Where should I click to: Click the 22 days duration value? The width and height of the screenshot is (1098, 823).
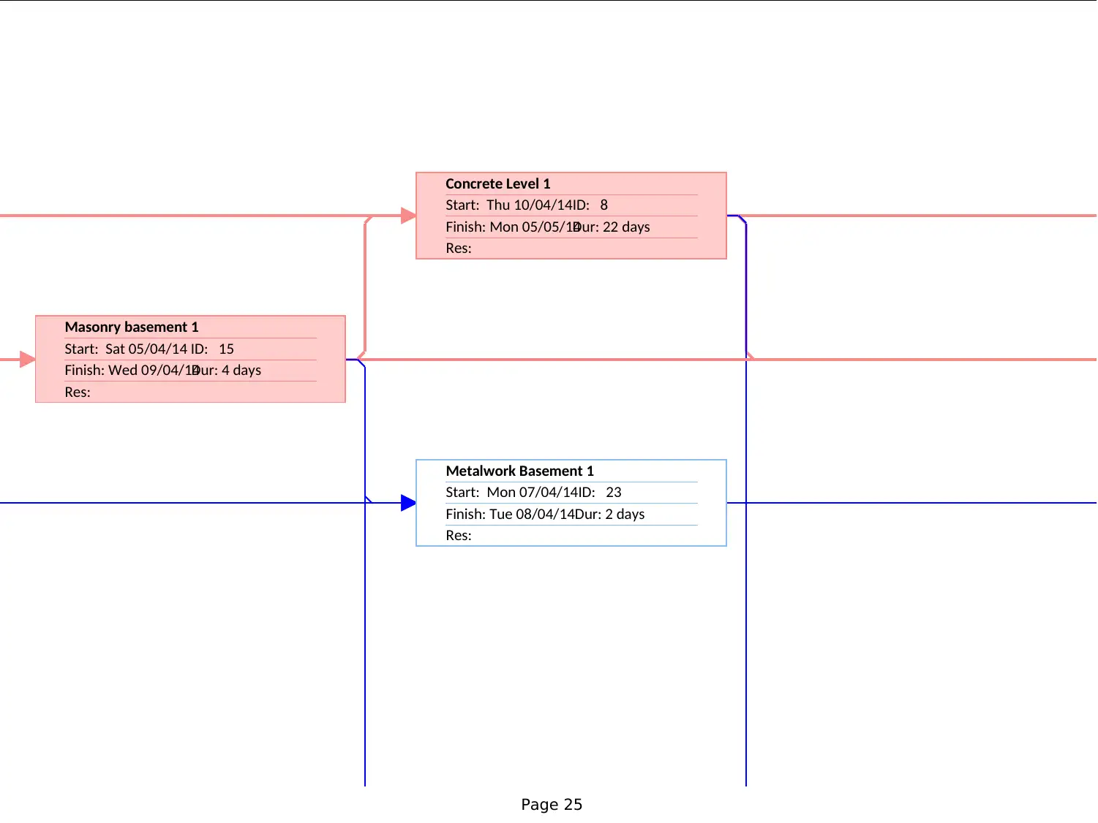pyautogui.click(x=626, y=227)
